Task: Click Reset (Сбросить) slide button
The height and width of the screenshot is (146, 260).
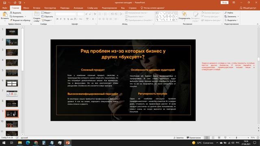Action: pyautogui.click(x=47, y=17)
